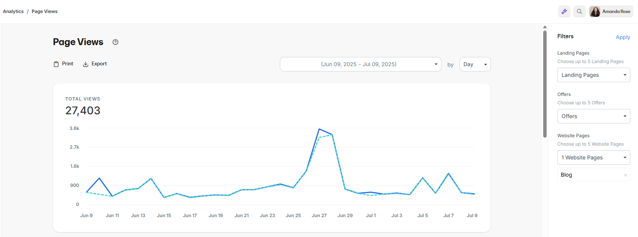Click the vertical scrollbar thumb
638x237 pixels.
[x=545, y=83]
